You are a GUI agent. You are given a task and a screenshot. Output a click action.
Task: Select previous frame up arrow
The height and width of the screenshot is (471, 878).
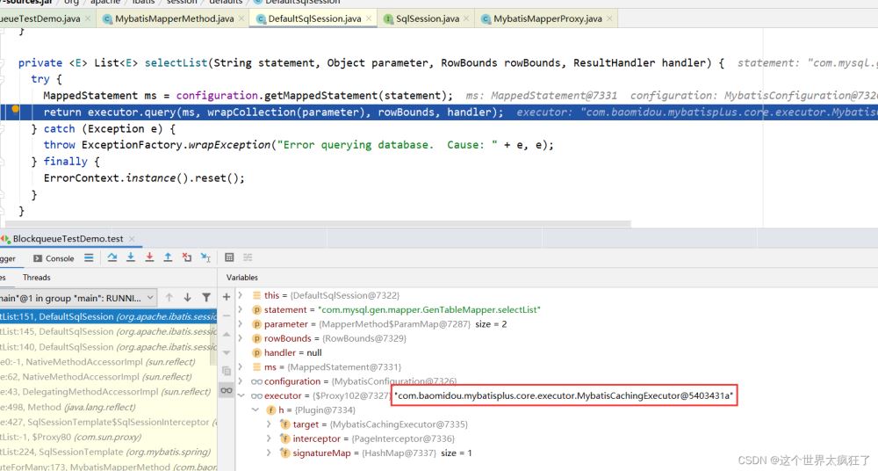tap(169, 298)
